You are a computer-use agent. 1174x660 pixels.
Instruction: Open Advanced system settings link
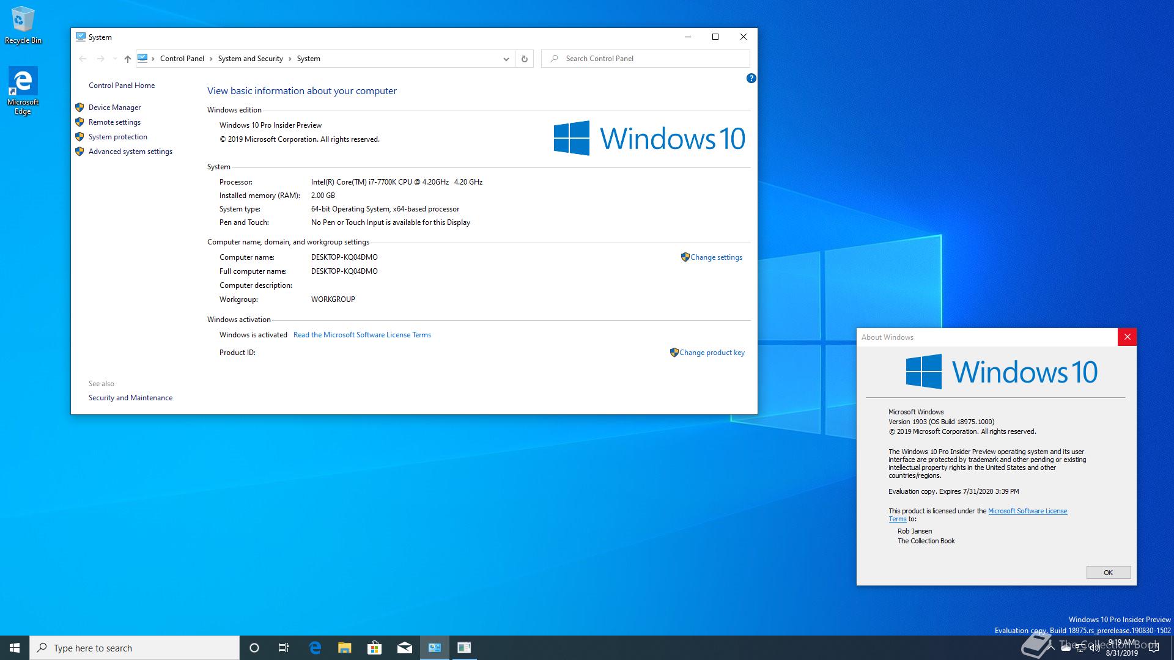(x=130, y=152)
